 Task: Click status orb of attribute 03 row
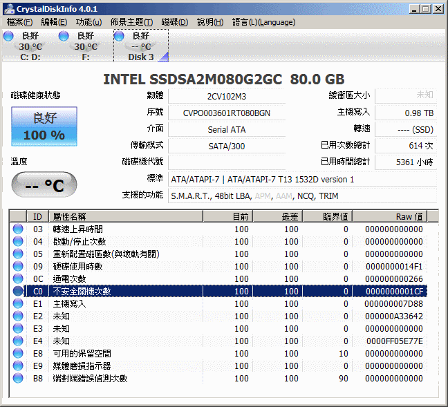point(18,229)
